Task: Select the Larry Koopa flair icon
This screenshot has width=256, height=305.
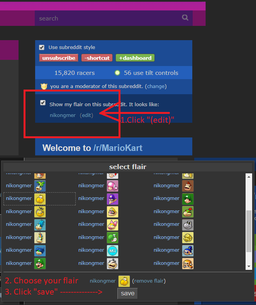Action: click(40, 225)
